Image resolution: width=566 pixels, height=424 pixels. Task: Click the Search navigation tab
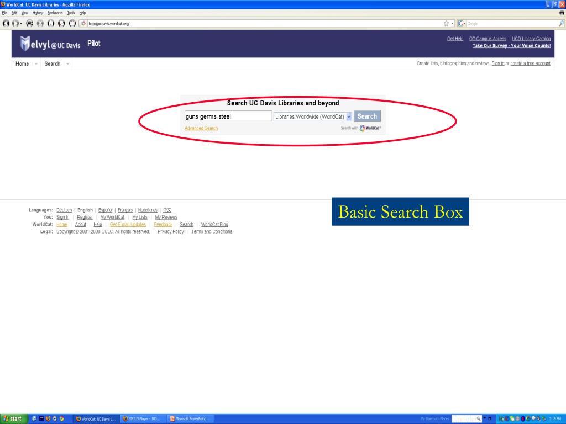pyautogui.click(x=53, y=64)
